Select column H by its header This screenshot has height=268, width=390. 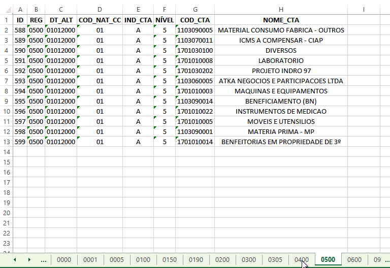(x=281, y=10)
